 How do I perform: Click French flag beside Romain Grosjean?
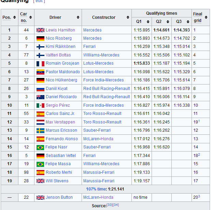(x=40, y=64)
